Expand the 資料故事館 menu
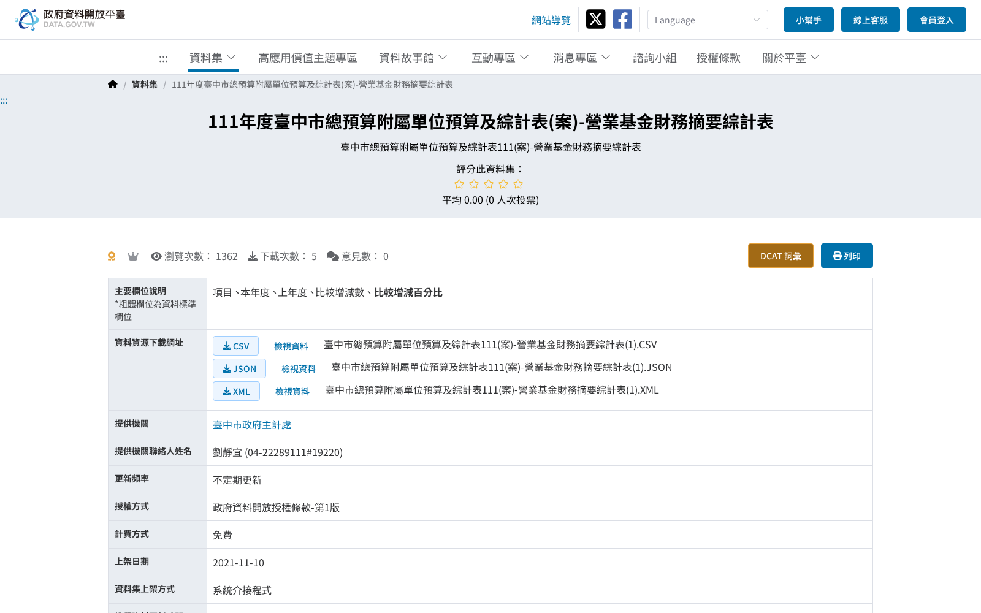 pyautogui.click(x=413, y=58)
